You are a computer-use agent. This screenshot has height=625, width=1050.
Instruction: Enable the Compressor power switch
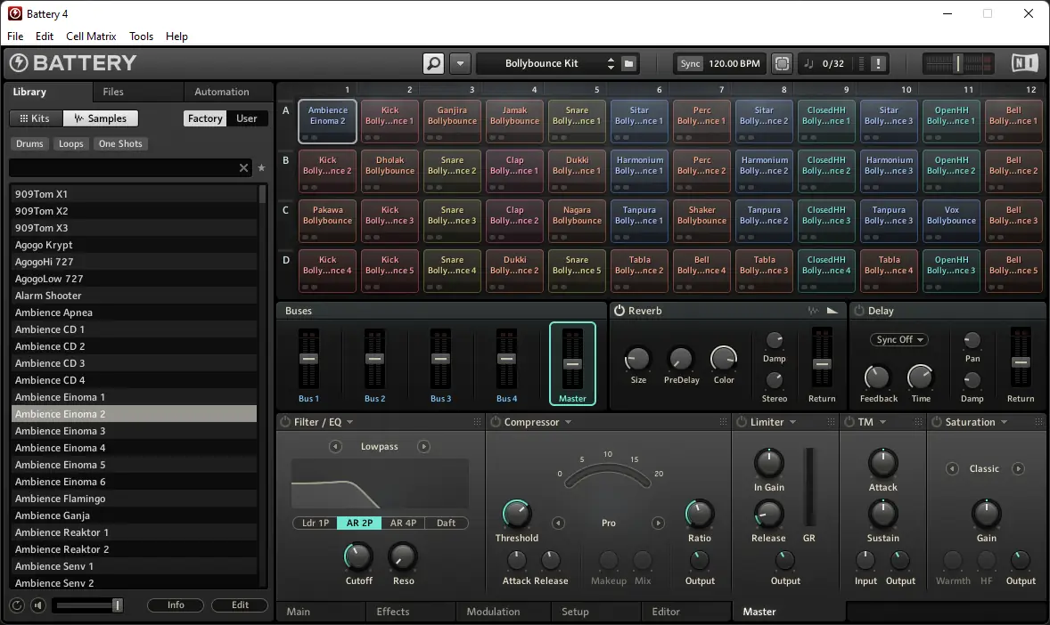coord(496,422)
